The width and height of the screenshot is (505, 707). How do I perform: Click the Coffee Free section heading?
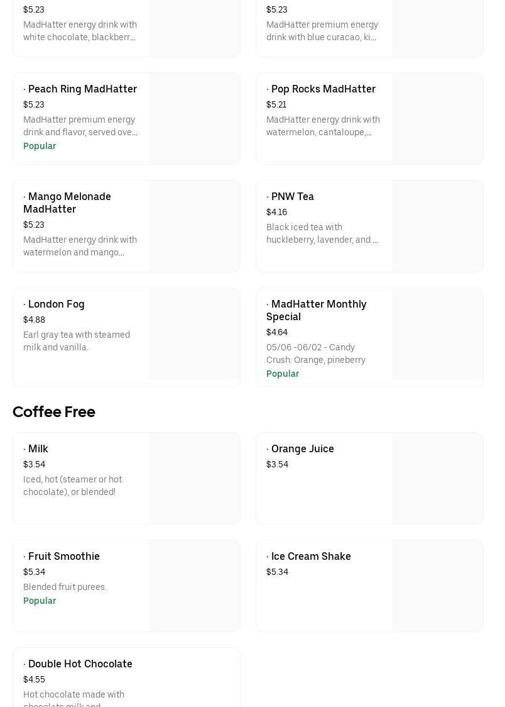54,412
